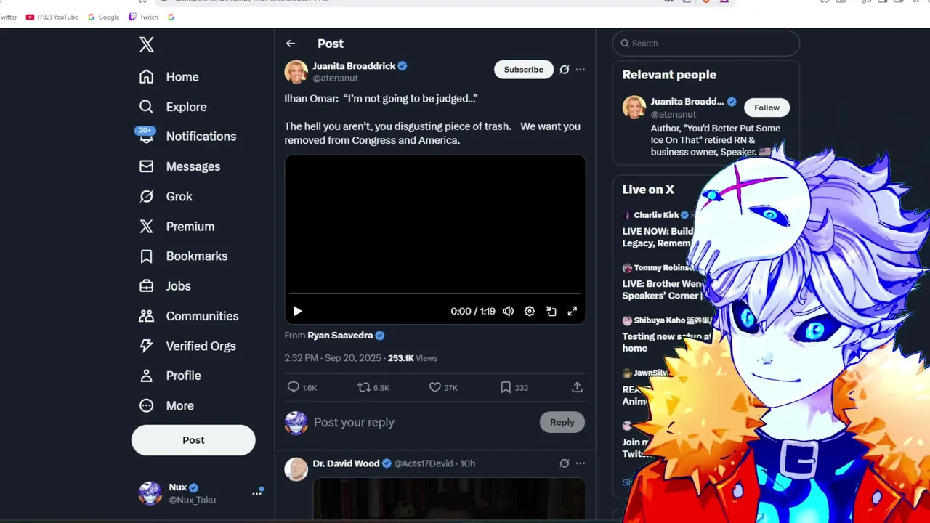Open video settings gear
This screenshot has width=930, height=523.
point(530,311)
